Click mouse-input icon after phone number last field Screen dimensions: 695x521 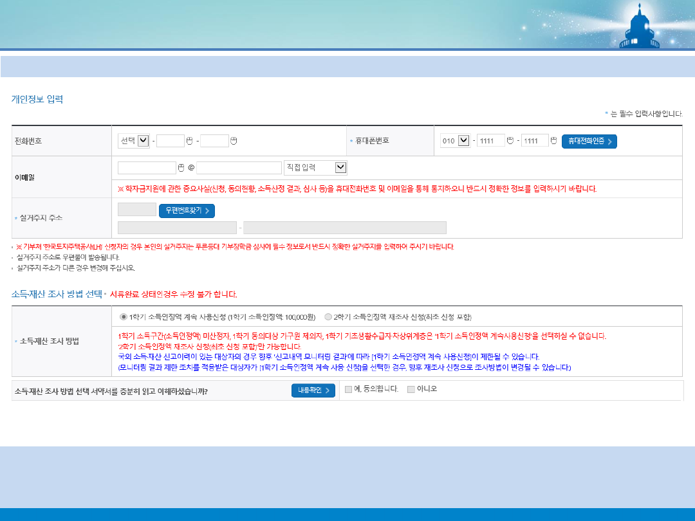click(234, 141)
